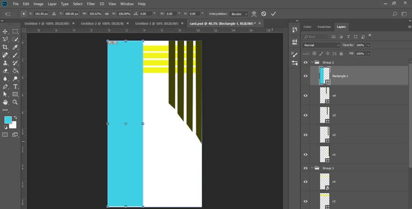Switch to the Swatches tab

coord(324,27)
